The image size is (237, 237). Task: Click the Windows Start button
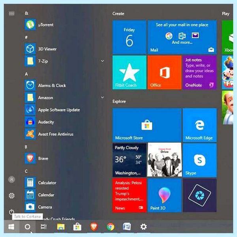pyautogui.click(x=11, y=227)
